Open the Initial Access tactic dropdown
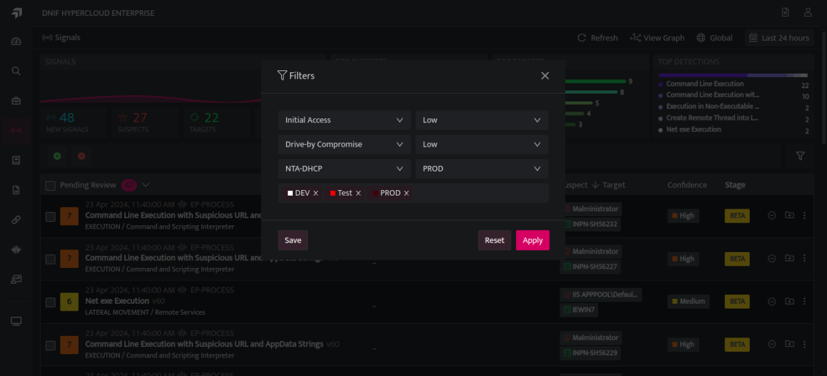827x376 pixels. [344, 120]
